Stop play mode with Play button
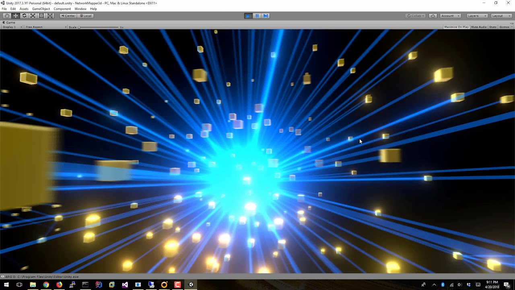Screen dimensions: 515x290 [x=248, y=16]
